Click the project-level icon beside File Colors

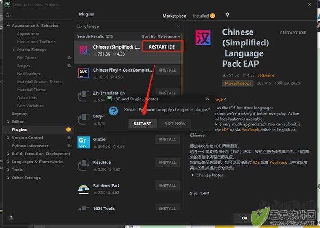[69, 58]
